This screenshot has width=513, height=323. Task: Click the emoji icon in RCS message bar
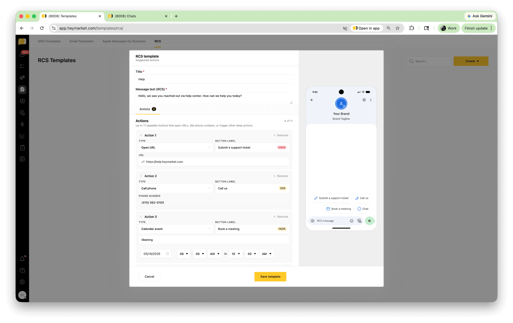(x=351, y=221)
